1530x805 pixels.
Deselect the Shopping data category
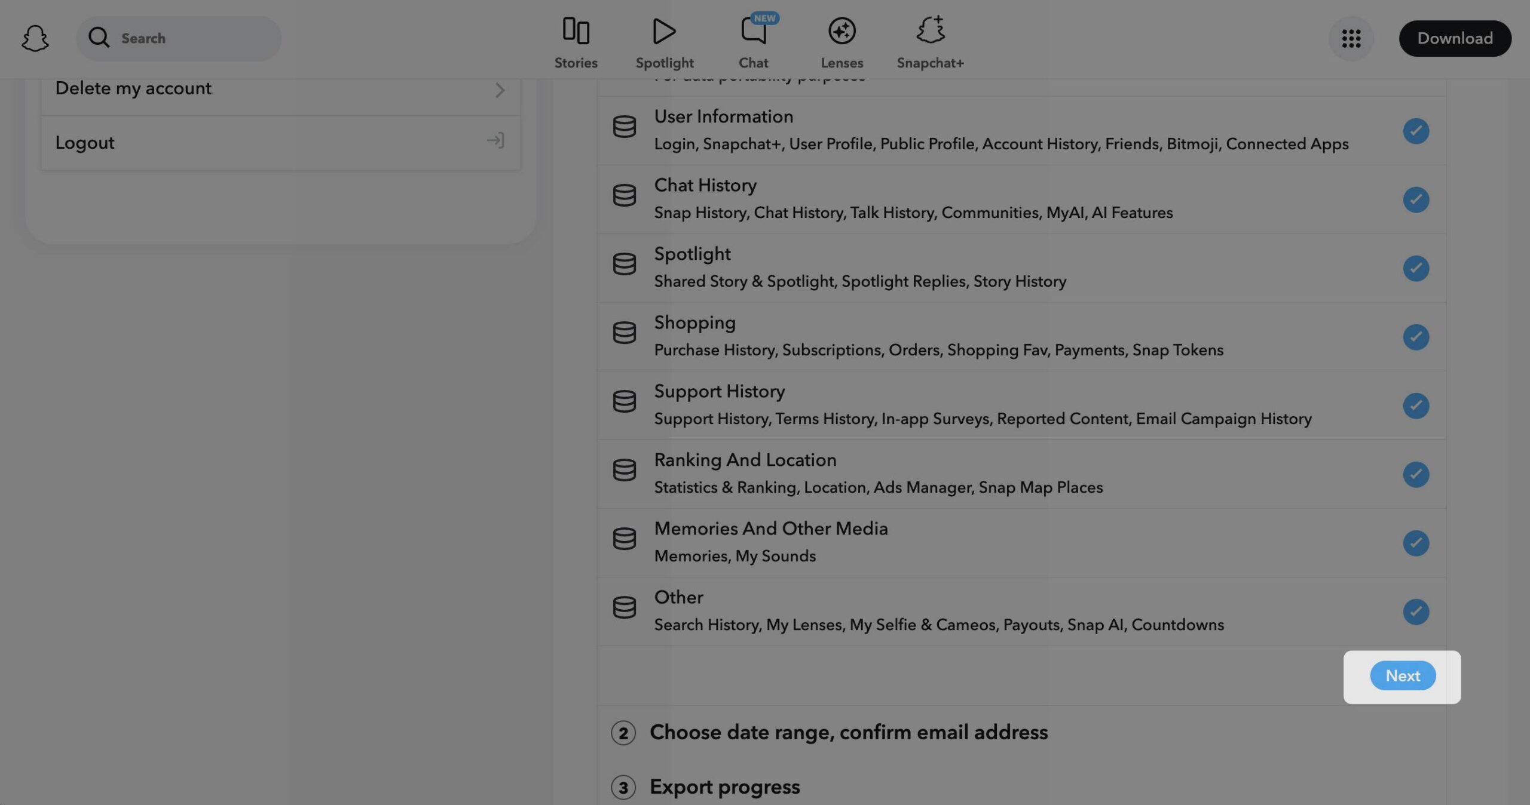(1415, 337)
